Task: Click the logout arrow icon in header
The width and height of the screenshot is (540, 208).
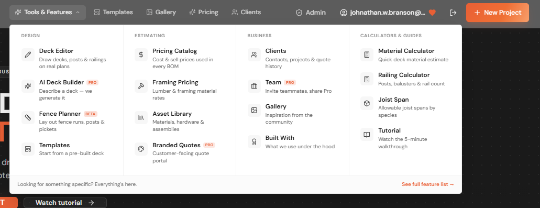Action: point(453,13)
